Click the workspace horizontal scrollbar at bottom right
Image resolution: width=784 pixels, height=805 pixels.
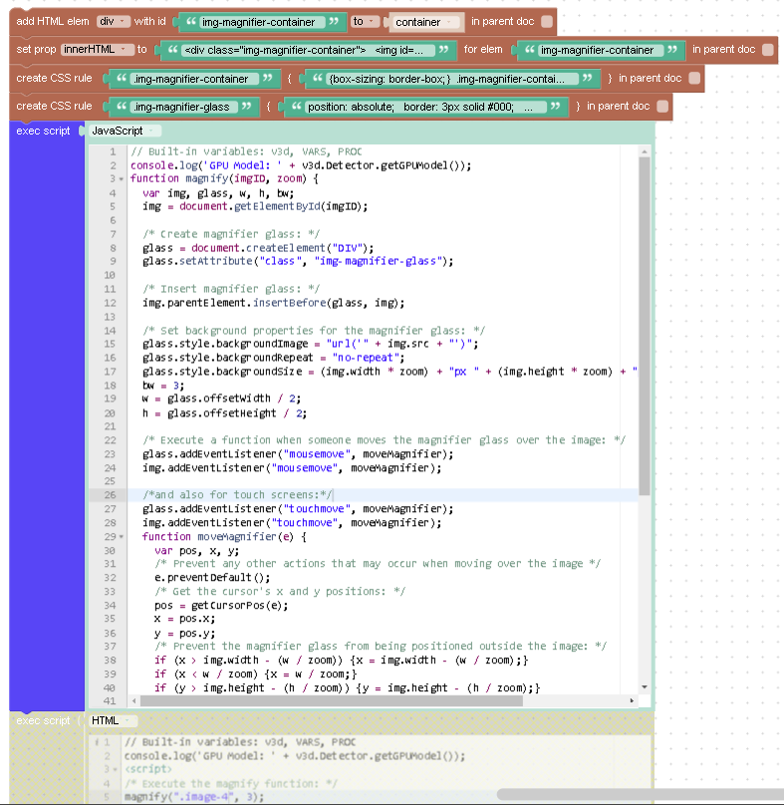(641, 795)
